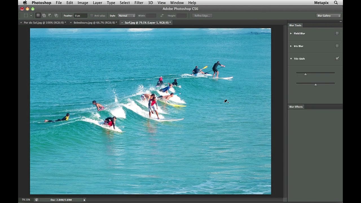Click the Refine Edge button
This screenshot has height=203, width=361.
point(202,16)
